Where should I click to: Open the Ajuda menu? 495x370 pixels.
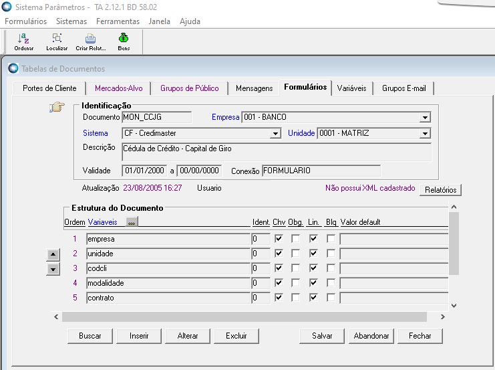click(x=190, y=21)
